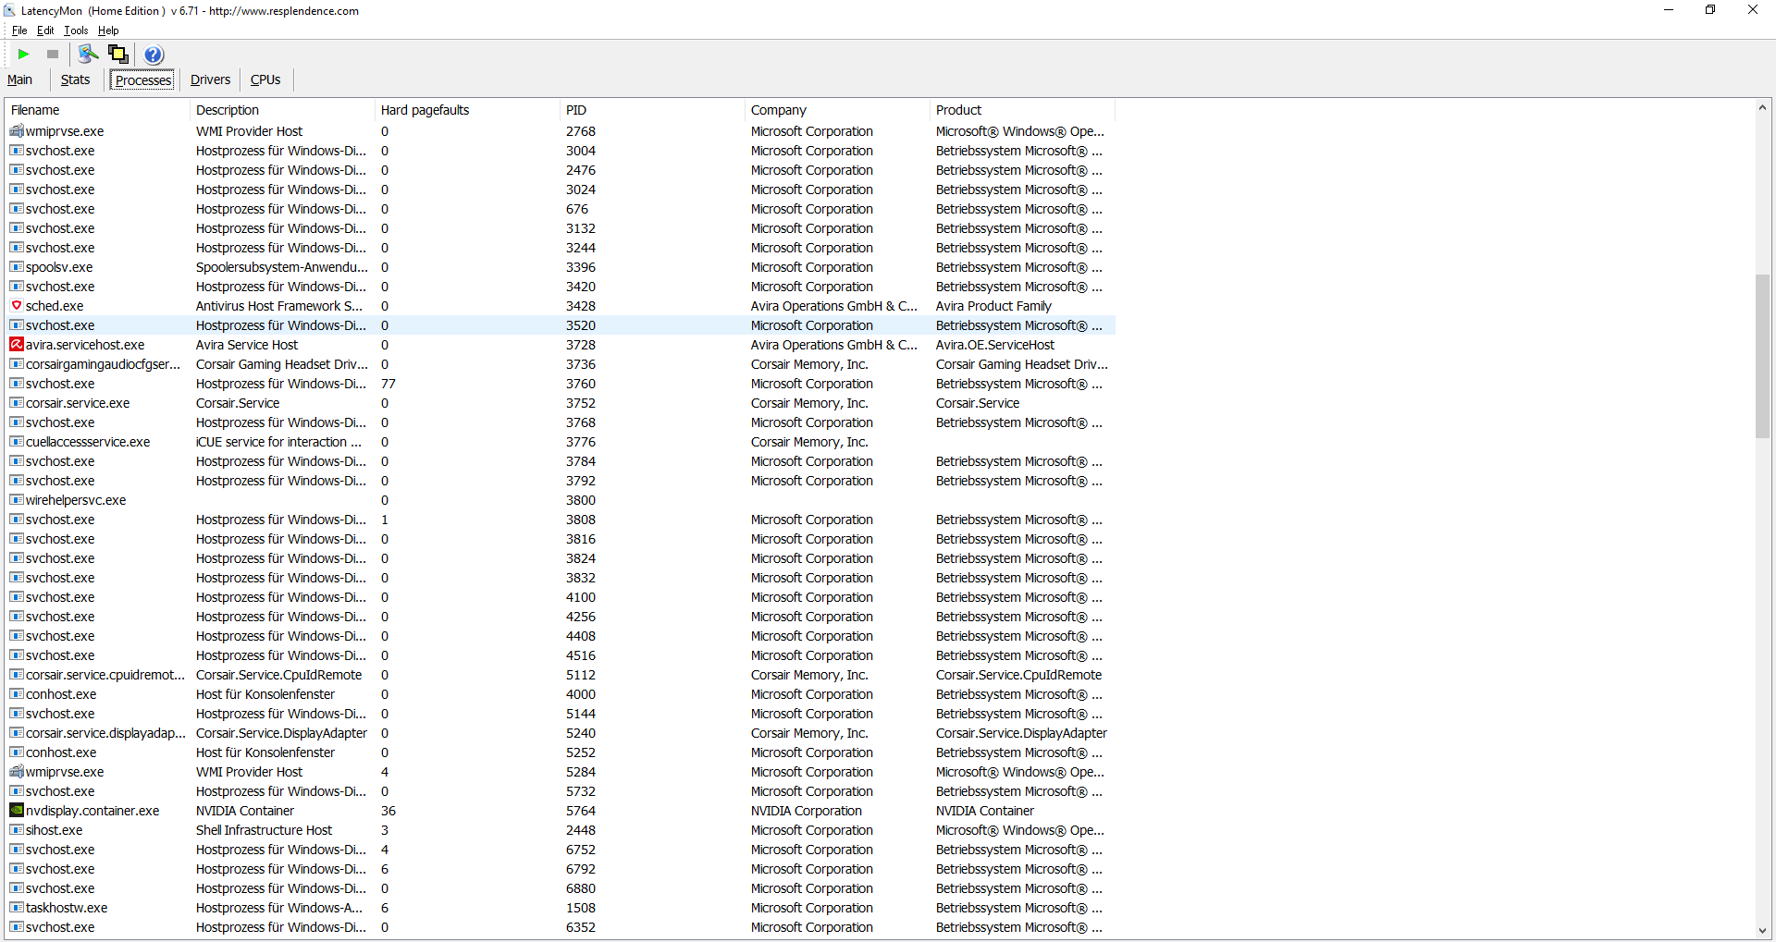Click 'iCUE service for interaction ...' description
Screen dimensions: 1776x942
pos(278,442)
